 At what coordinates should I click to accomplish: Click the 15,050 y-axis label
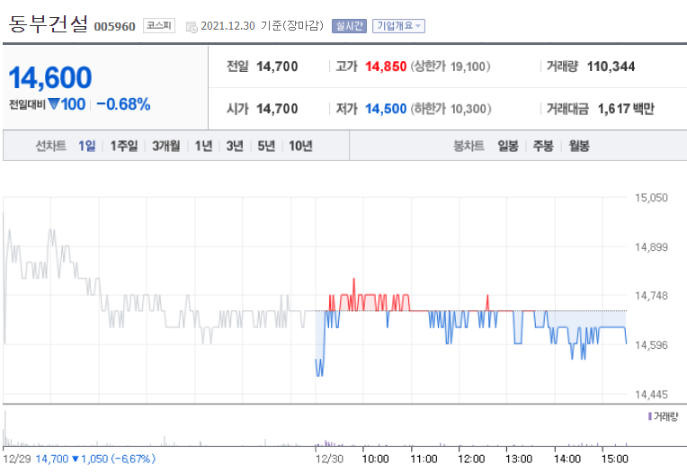[x=651, y=198]
